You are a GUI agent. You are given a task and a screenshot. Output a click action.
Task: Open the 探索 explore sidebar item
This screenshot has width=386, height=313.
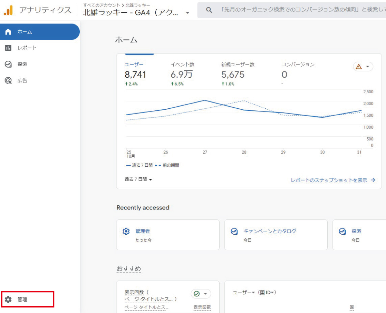[x=40, y=64]
